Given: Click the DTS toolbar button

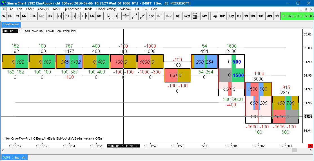Looking at the screenshot, I should coord(33,16).
